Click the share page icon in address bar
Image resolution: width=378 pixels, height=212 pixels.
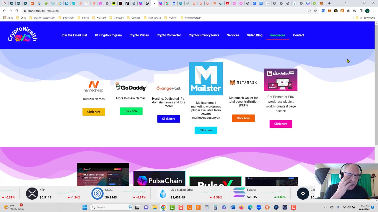309,11
